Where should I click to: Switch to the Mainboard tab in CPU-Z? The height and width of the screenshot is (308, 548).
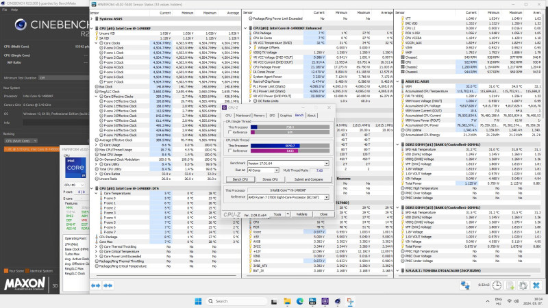[x=243, y=115]
